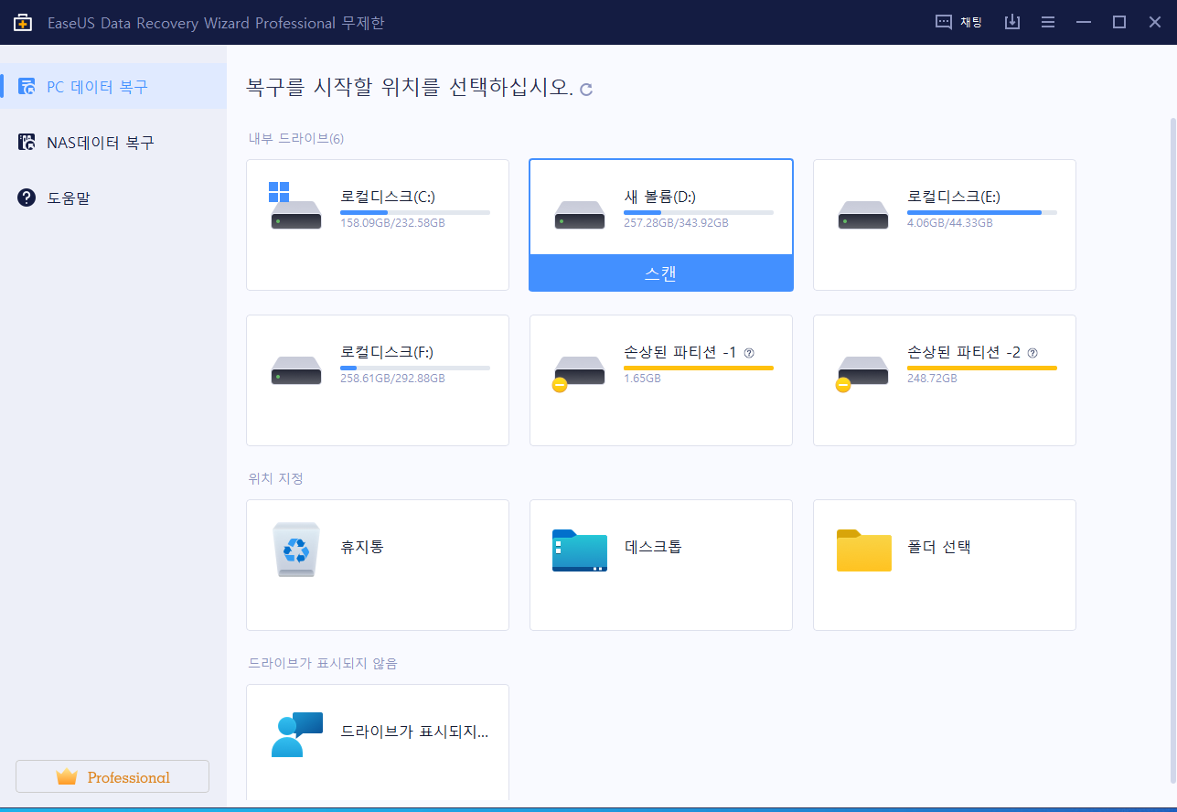The height and width of the screenshot is (812, 1177).
Task: Click help icon next to 손상된 파티션 -1
Action: pyautogui.click(x=749, y=352)
